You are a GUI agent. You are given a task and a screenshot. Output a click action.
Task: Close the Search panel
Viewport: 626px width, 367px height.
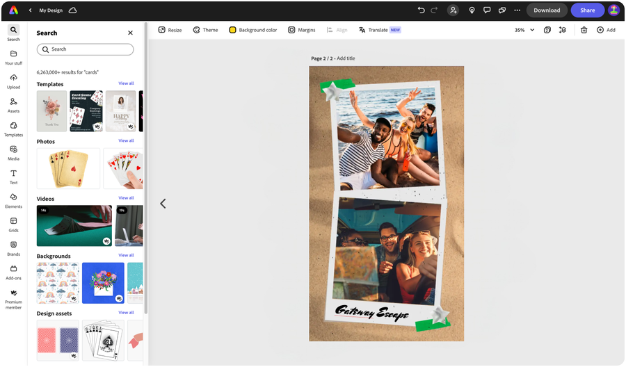tap(130, 33)
